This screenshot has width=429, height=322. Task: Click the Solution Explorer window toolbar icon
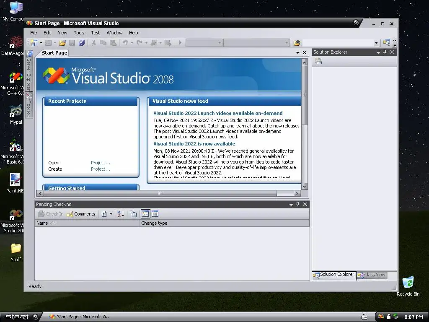(386, 43)
